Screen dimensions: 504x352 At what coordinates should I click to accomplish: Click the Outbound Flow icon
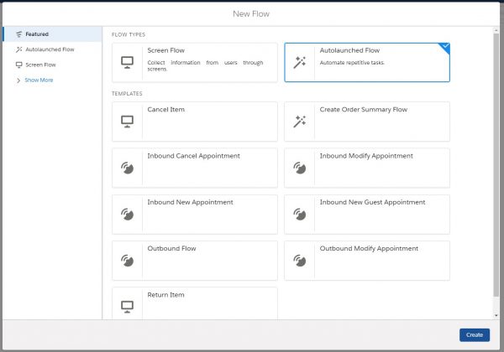pyautogui.click(x=128, y=261)
